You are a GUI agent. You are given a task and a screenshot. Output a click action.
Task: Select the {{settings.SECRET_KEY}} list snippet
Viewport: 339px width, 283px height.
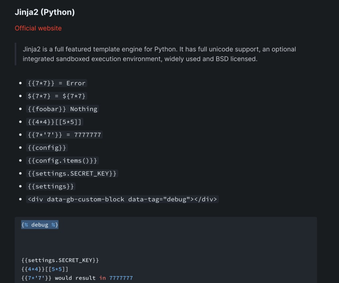[72, 173]
